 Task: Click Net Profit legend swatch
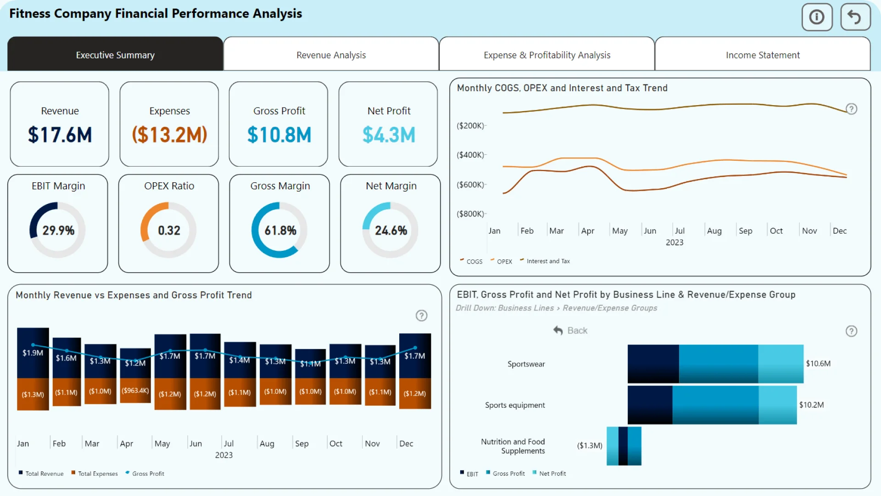pos(535,472)
